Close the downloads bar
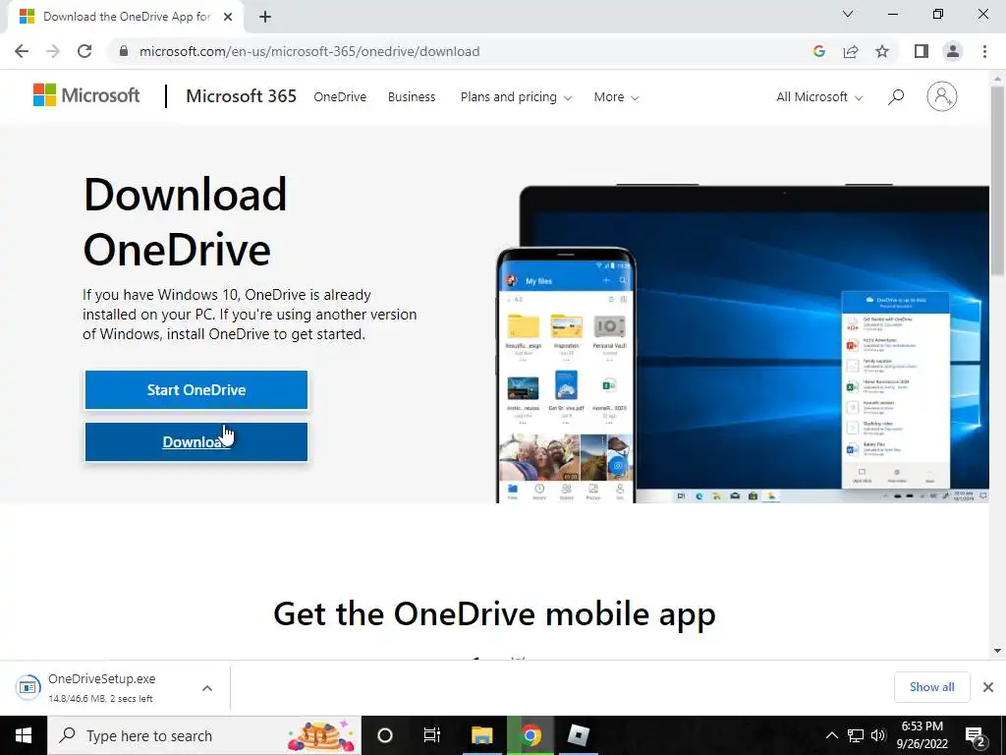 click(x=988, y=687)
